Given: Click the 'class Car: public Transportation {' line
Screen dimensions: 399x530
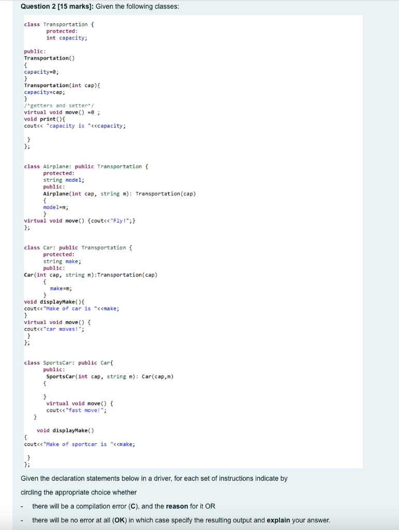Looking at the screenshot, I should click(x=78, y=248).
